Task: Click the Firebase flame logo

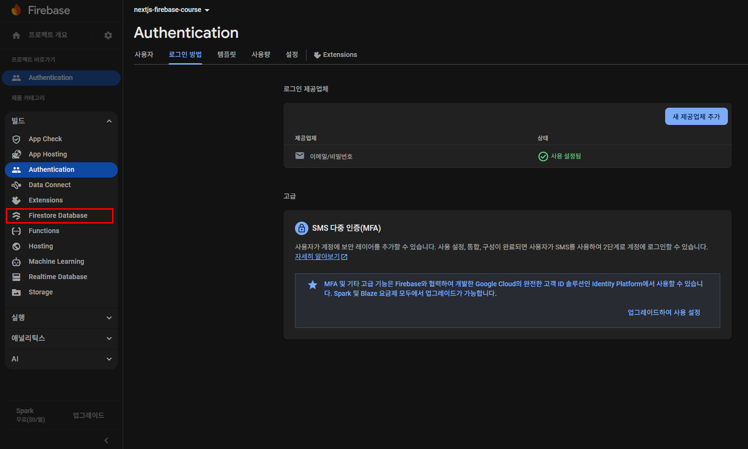Action: point(16,10)
